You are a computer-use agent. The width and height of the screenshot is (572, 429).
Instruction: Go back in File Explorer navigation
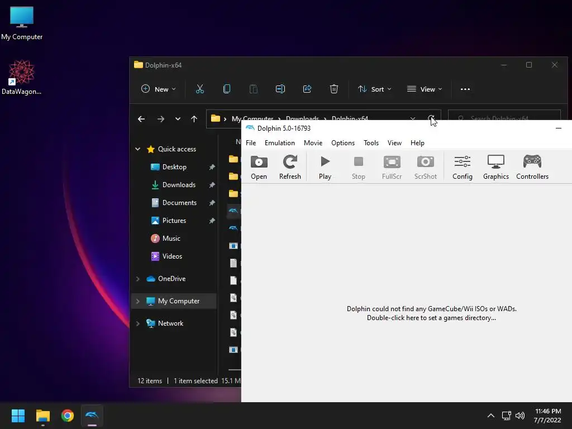pyautogui.click(x=141, y=119)
